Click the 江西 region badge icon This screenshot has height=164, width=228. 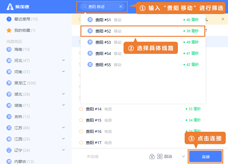point(9,139)
